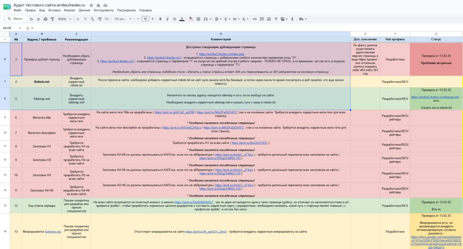The height and width of the screenshot is (249, 463).
Task: Open the prnt.sc link in H1 row
Action: click(x=250, y=143)
